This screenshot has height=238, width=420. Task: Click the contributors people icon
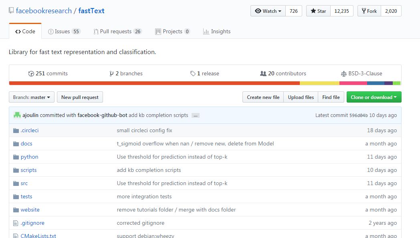[263, 73]
